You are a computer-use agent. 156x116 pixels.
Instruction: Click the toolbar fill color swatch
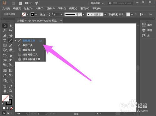coord(5,98)
